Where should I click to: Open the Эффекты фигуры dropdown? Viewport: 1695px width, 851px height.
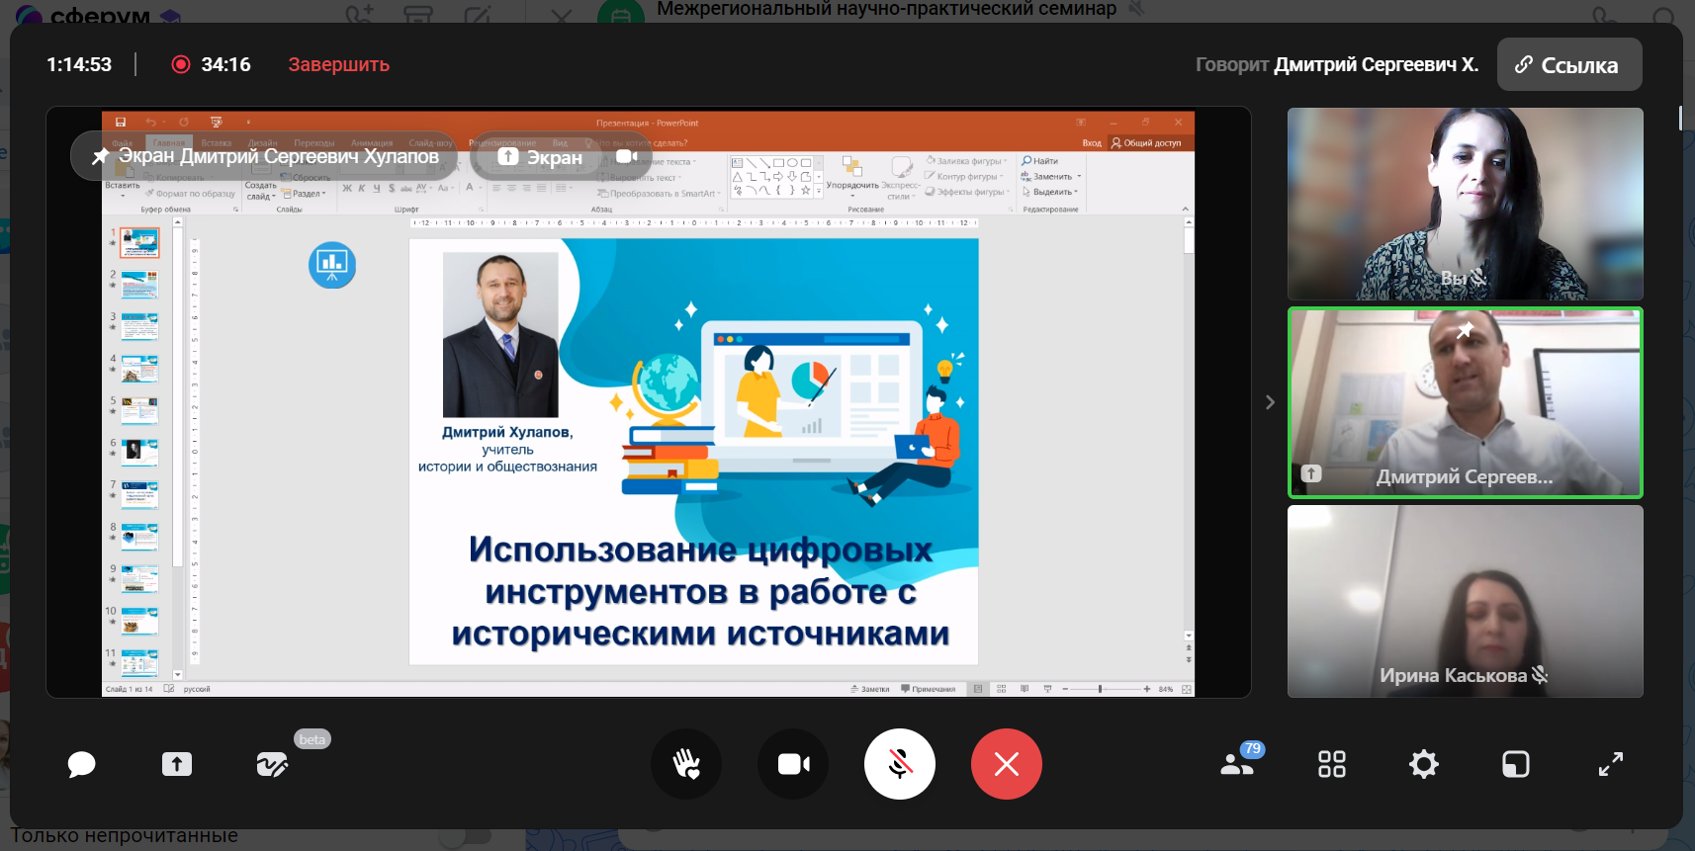tap(967, 192)
